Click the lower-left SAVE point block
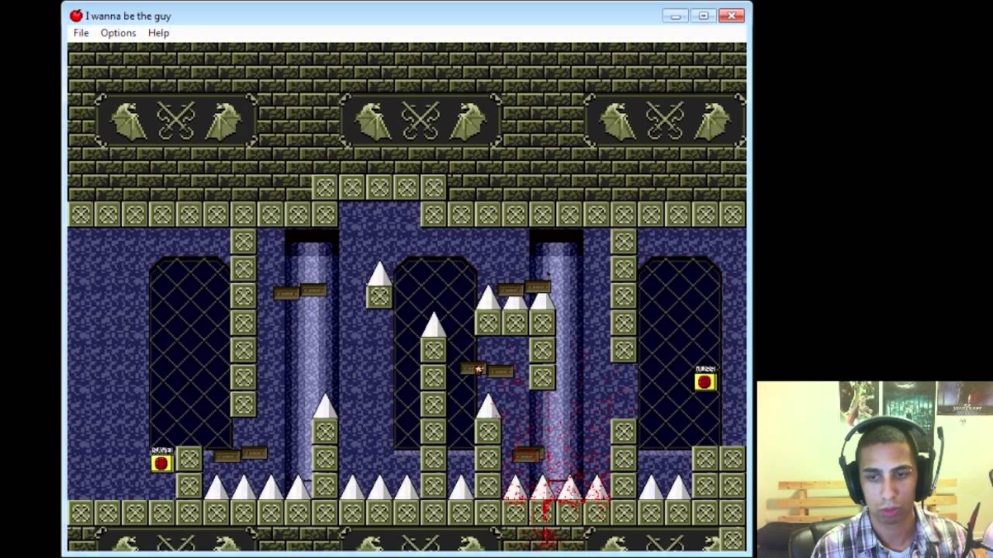 pyautogui.click(x=161, y=463)
